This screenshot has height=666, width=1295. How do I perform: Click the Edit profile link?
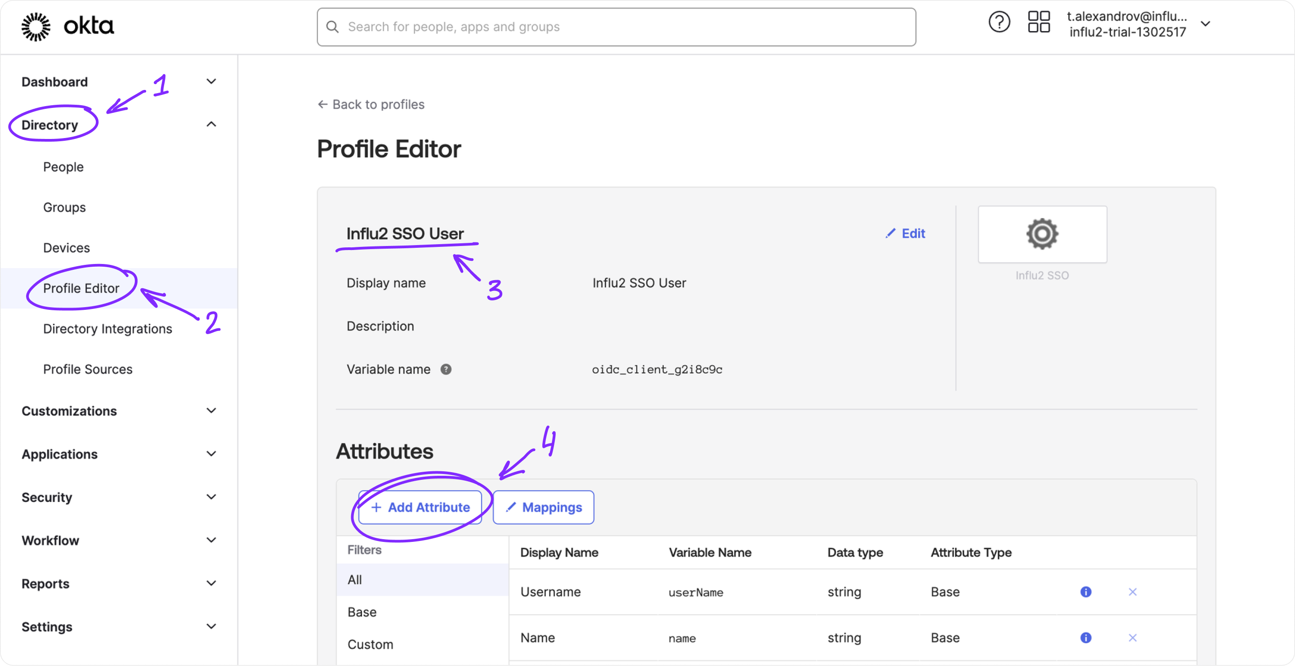[x=906, y=233]
